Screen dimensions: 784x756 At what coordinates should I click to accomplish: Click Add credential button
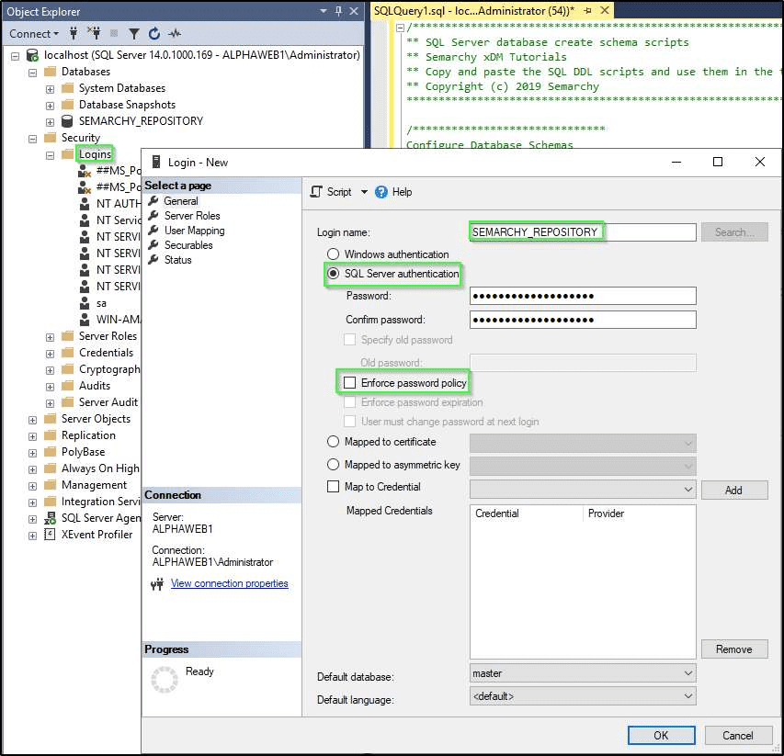(x=734, y=491)
